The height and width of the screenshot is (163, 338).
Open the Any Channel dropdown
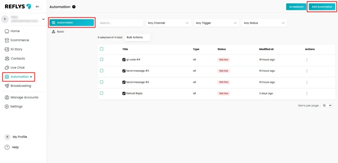[x=168, y=23]
